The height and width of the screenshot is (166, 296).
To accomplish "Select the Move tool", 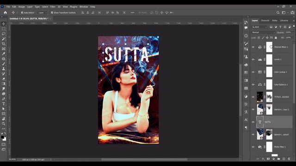I will click(4, 24).
